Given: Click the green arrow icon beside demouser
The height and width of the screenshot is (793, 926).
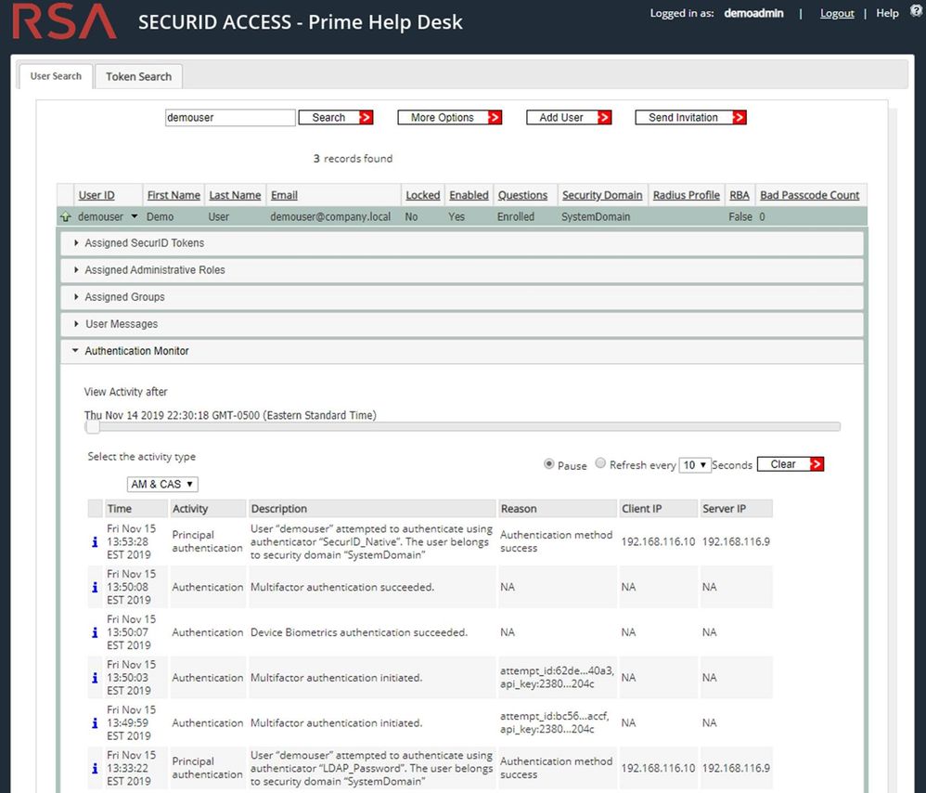Looking at the screenshot, I should tap(65, 217).
